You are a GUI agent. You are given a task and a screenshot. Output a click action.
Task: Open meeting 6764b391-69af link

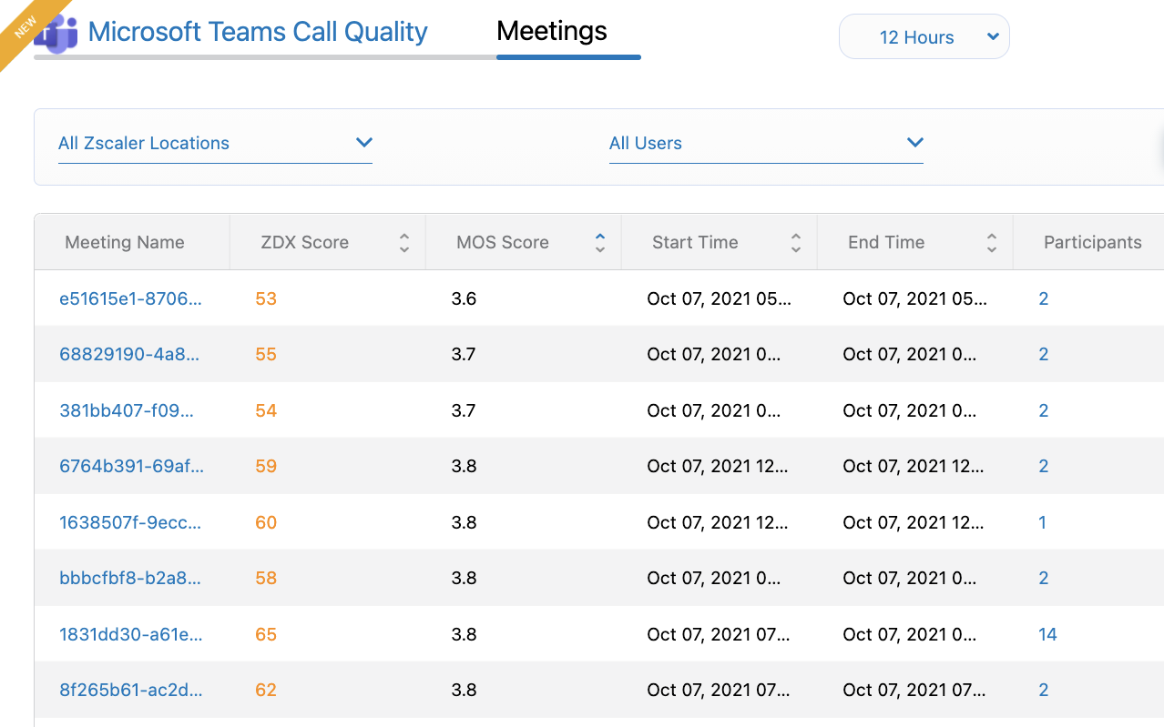tap(131, 466)
